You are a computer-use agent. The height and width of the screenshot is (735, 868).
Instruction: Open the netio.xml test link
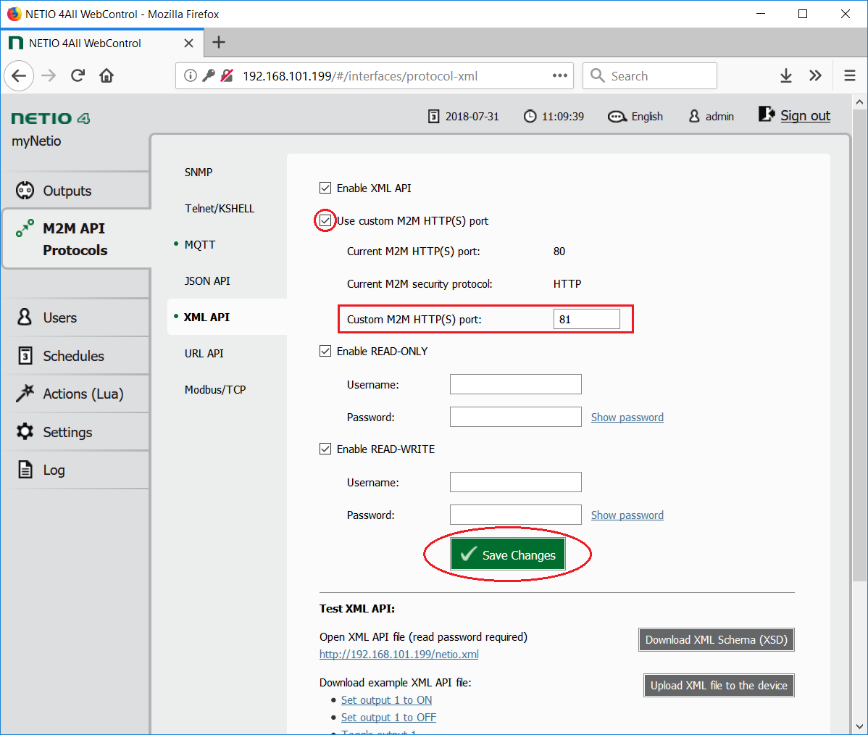399,654
